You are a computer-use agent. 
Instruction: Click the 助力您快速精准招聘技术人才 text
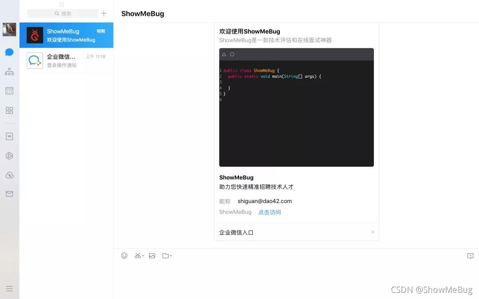256,187
